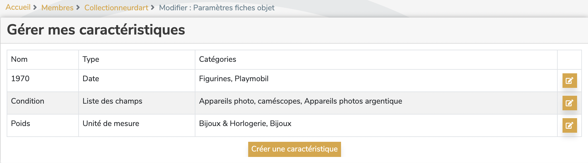The image size is (588, 163).
Task: Edit the Poids characteristic
Action: [569, 125]
